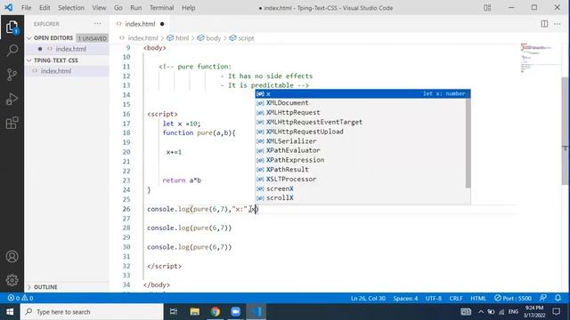Open Explorer Views and More Actions ellipsis
The height and width of the screenshot is (320, 570).
[97, 24]
